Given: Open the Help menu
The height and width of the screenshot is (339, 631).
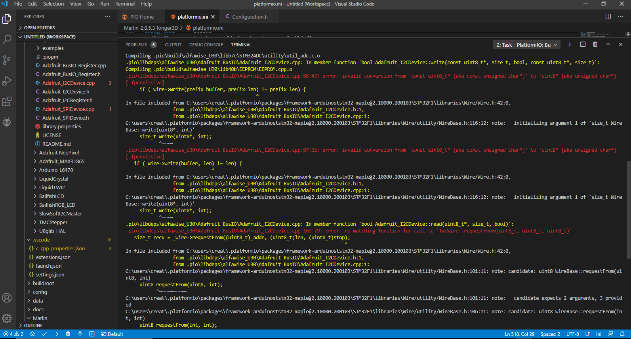Looking at the screenshot, I should tap(147, 4).
